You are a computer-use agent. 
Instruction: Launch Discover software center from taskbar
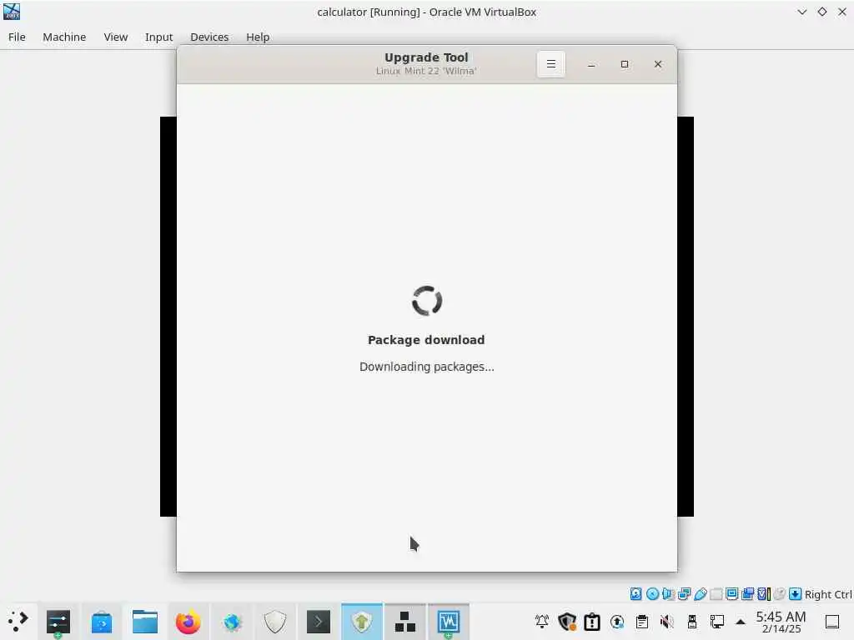click(x=101, y=622)
